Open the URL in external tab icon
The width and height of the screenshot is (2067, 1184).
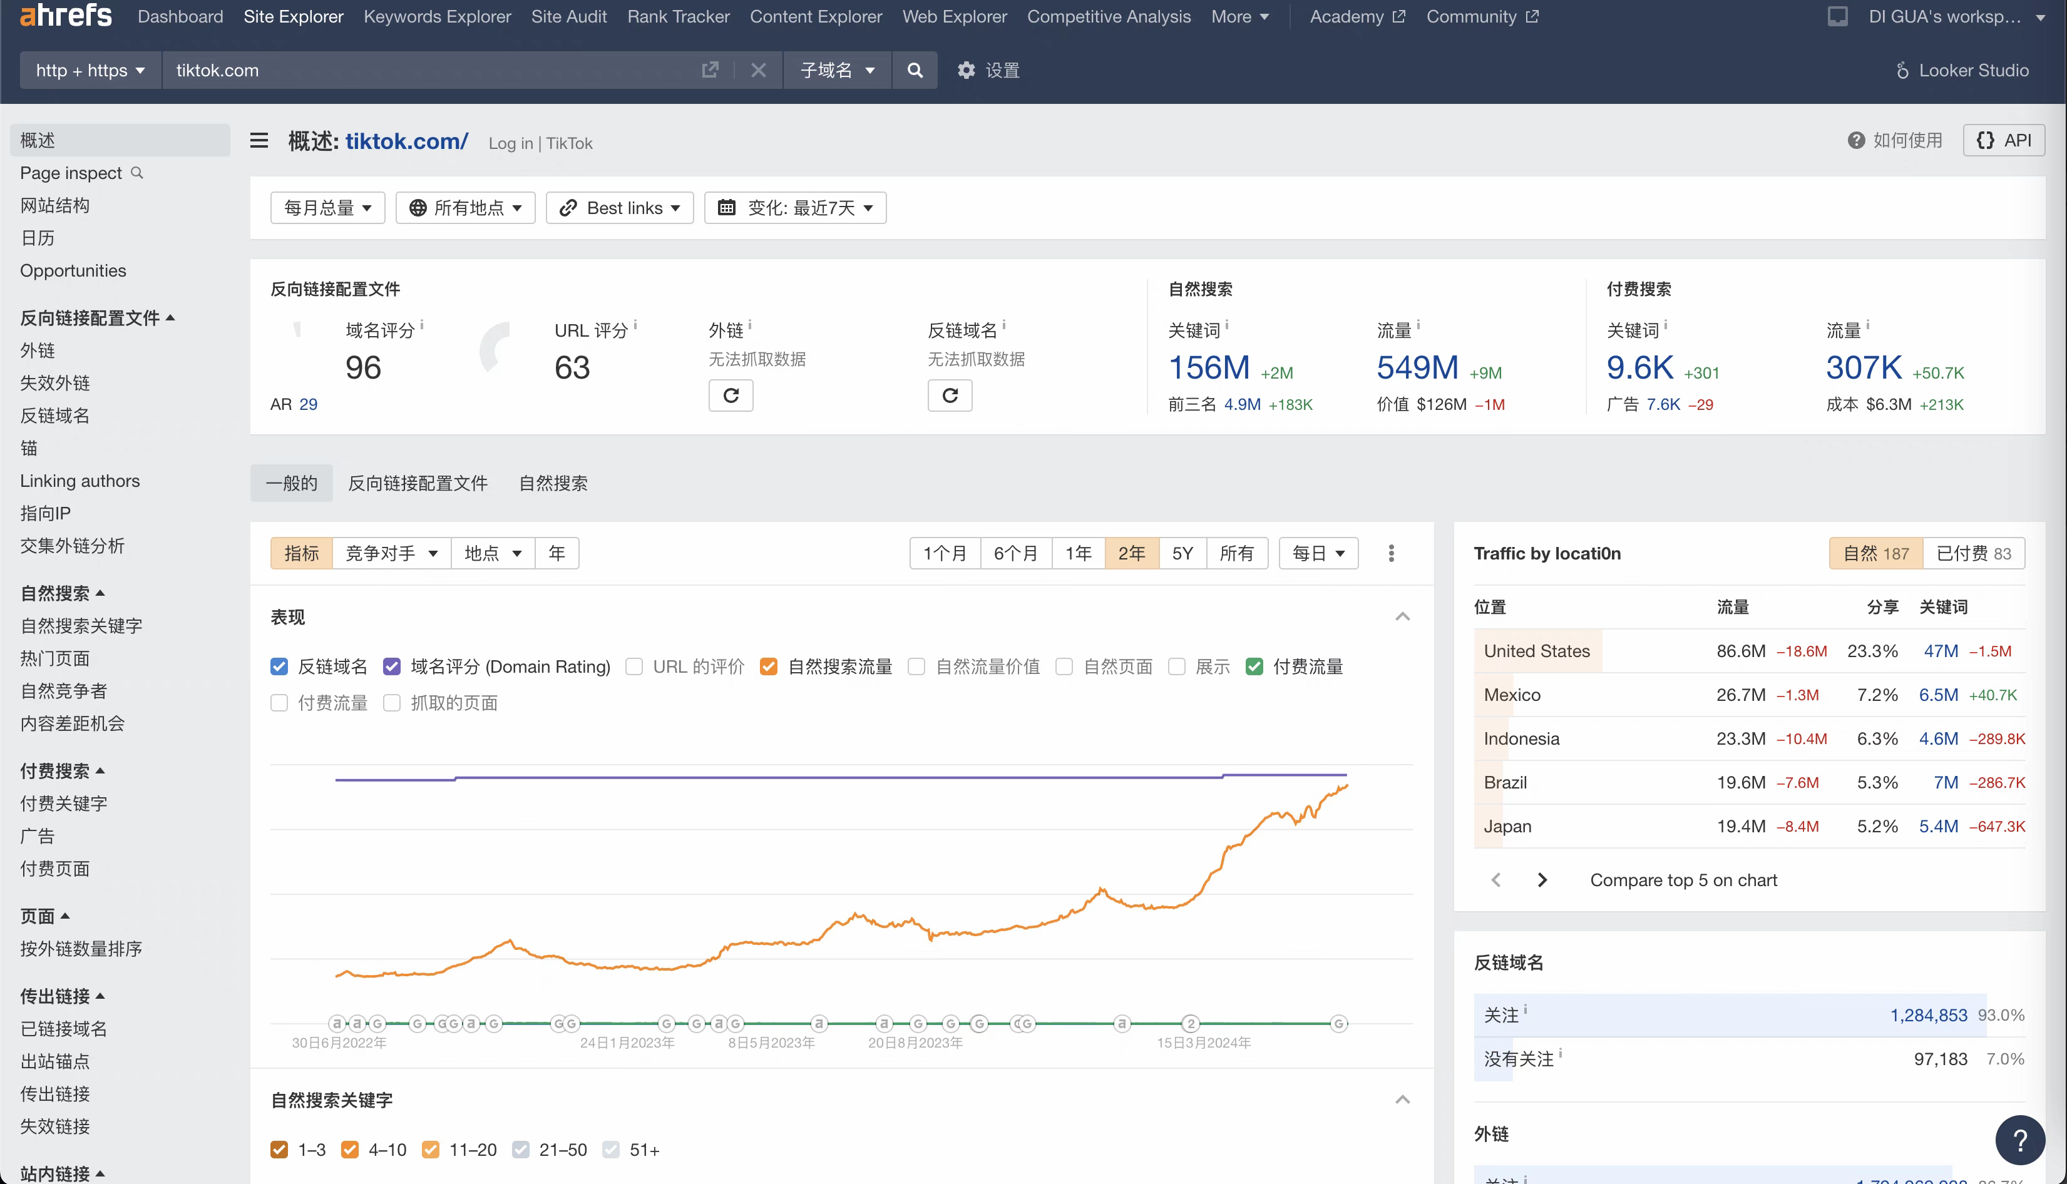point(709,70)
